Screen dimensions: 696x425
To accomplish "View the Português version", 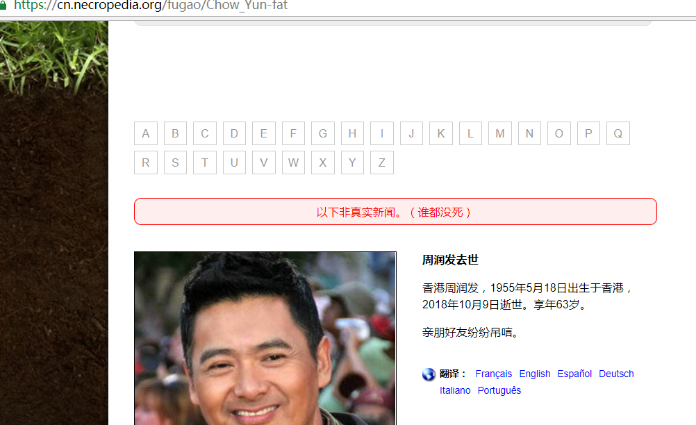I will 499,390.
